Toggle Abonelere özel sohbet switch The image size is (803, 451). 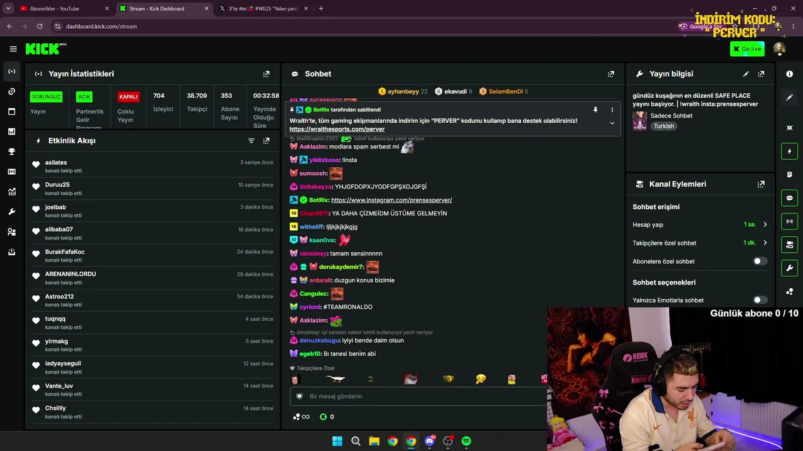[760, 261]
